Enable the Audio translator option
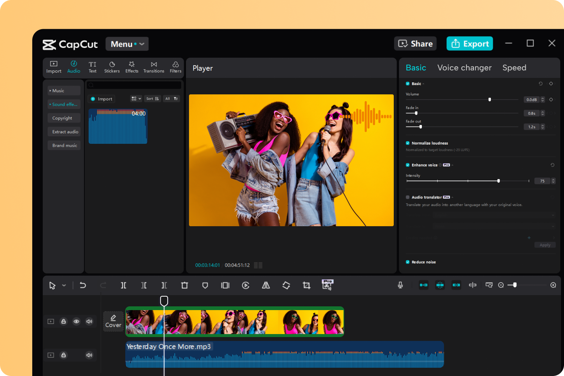The width and height of the screenshot is (564, 376). pos(407,197)
